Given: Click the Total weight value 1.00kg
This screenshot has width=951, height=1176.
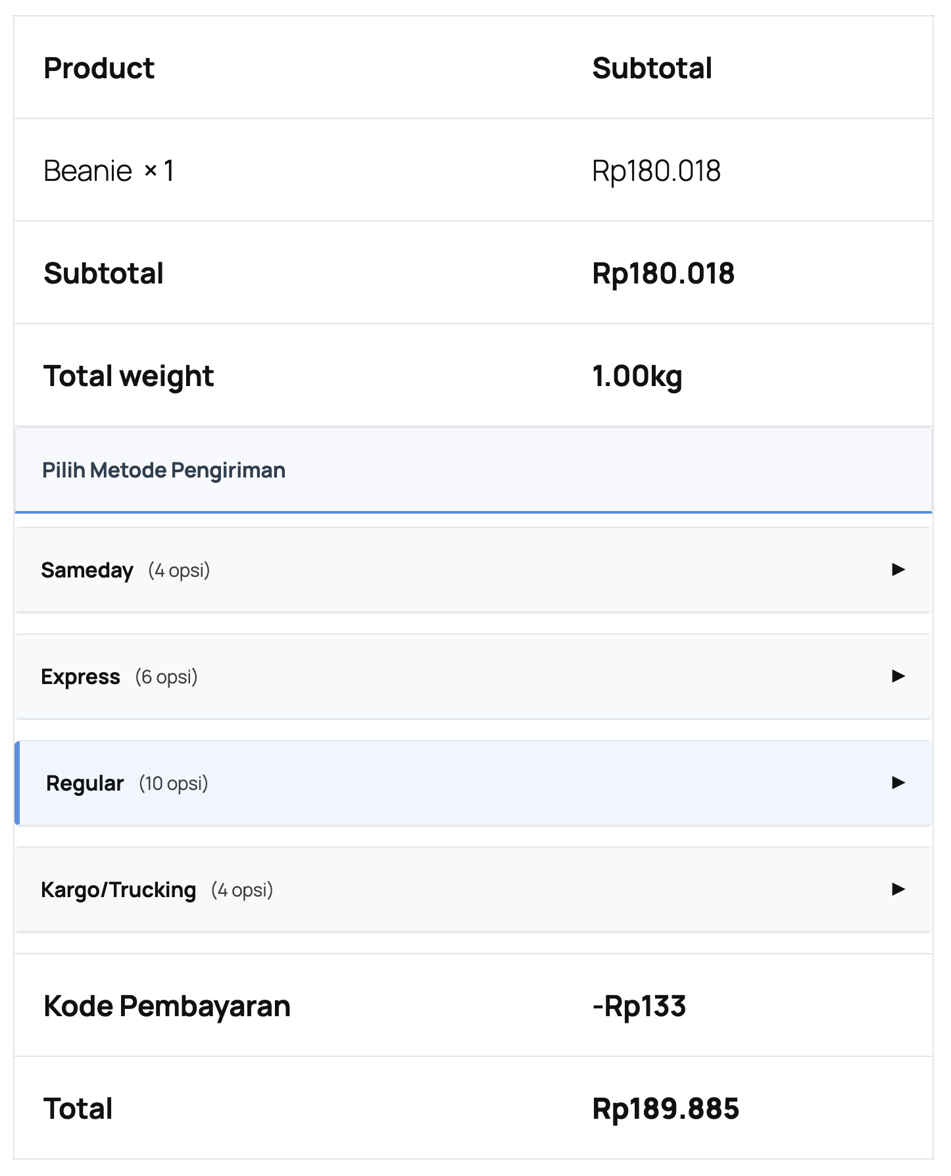Looking at the screenshot, I should (x=637, y=376).
